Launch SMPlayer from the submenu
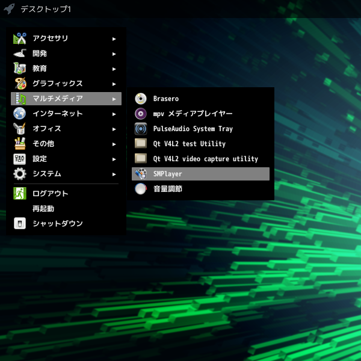 pos(200,174)
